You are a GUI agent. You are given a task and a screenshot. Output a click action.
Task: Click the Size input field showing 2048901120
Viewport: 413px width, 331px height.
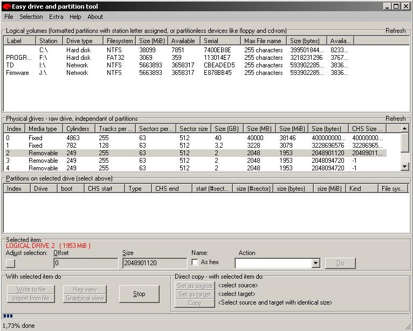click(154, 263)
